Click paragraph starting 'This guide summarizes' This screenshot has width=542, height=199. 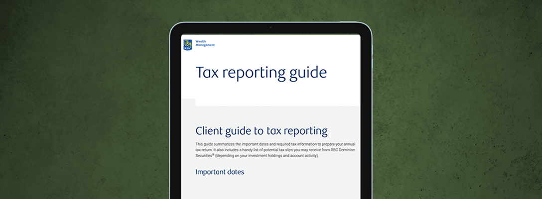pyautogui.click(x=275, y=150)
